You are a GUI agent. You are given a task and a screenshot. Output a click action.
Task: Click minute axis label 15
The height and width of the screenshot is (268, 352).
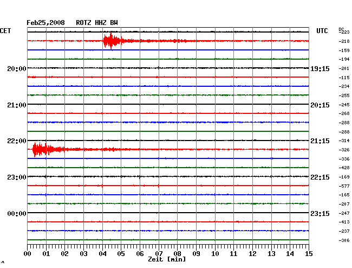pos(309,254)
